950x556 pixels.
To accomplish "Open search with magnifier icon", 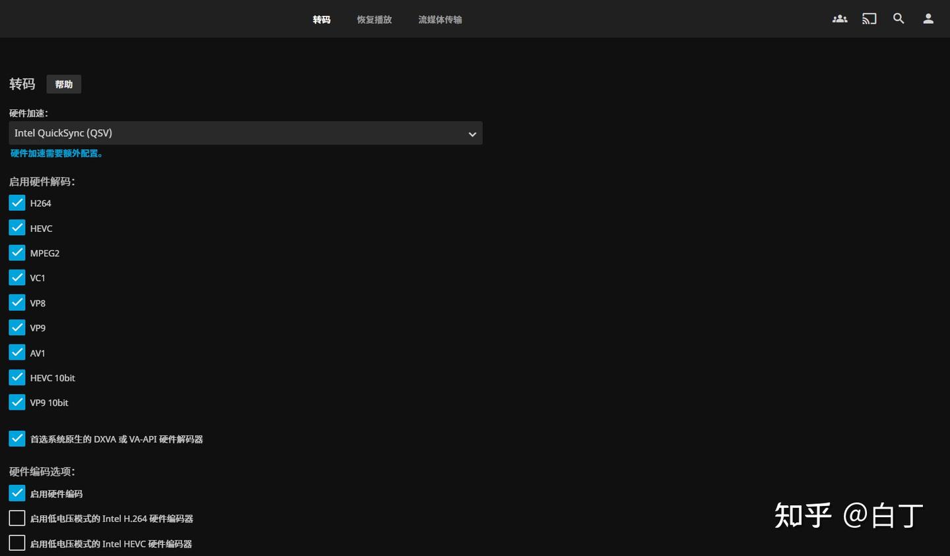I will pyautogui.click(x=899, y=18).
